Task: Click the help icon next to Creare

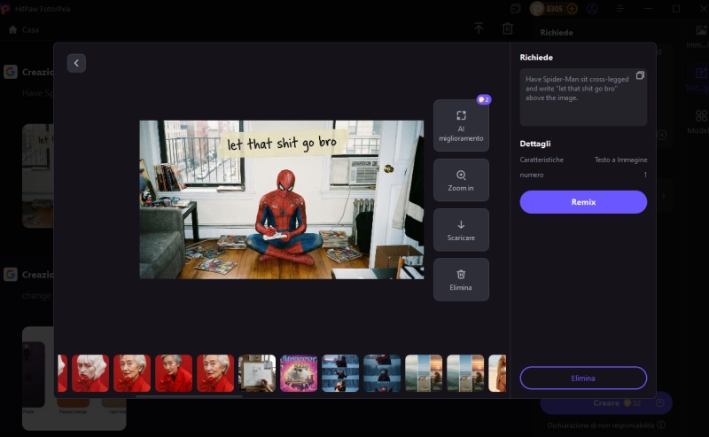Action: tap(660, 402)
